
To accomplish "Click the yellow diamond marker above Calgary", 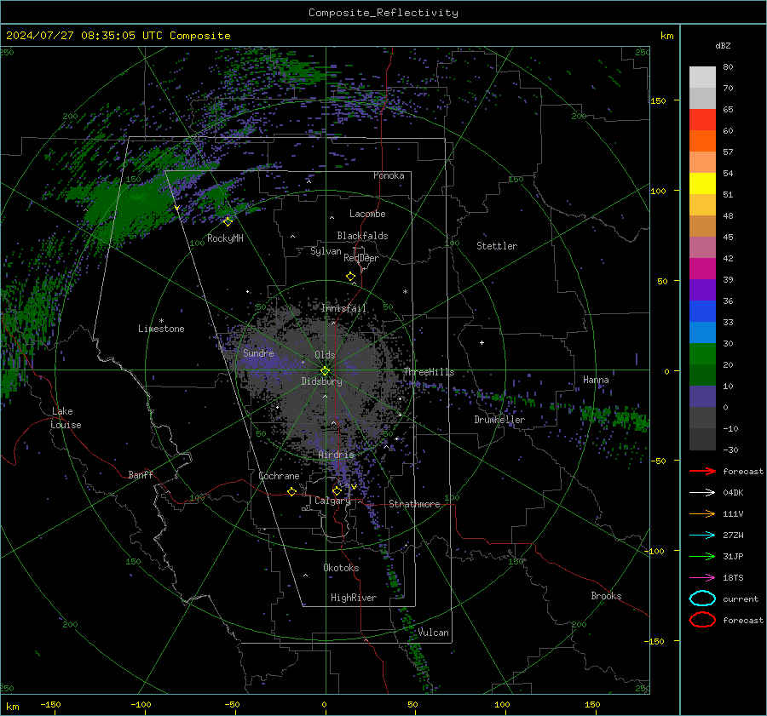I will click(x=337, y=490).
